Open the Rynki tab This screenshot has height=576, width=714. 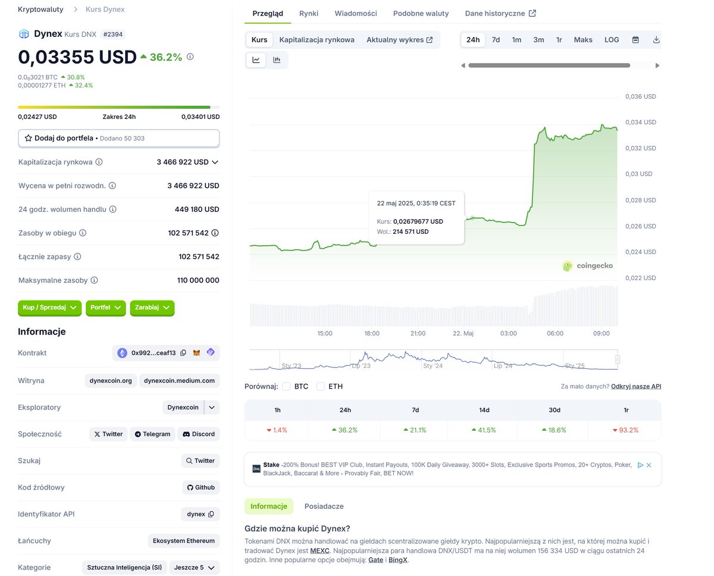(x=309, y=13)
